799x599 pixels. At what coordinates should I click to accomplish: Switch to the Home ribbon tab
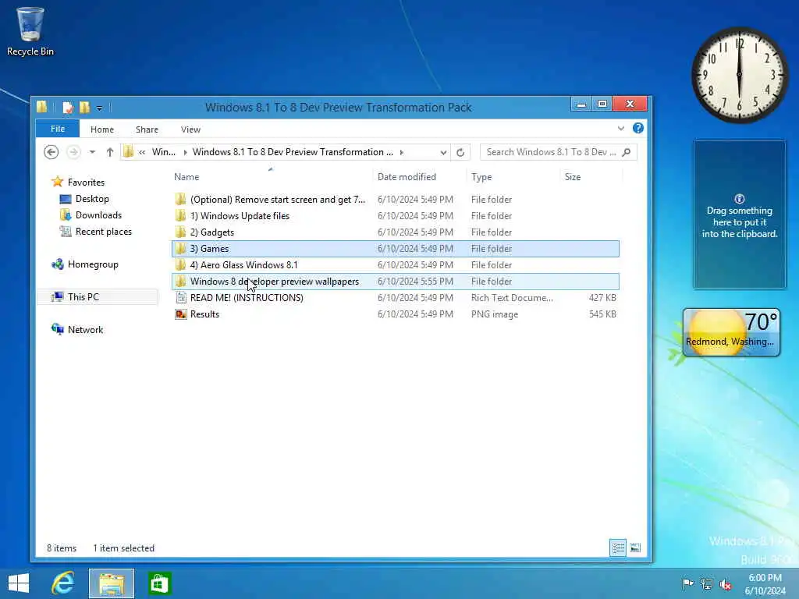(102, 129)
